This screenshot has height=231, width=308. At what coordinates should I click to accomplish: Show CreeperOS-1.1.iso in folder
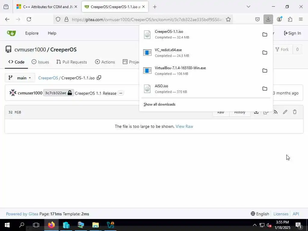(265, 35)
